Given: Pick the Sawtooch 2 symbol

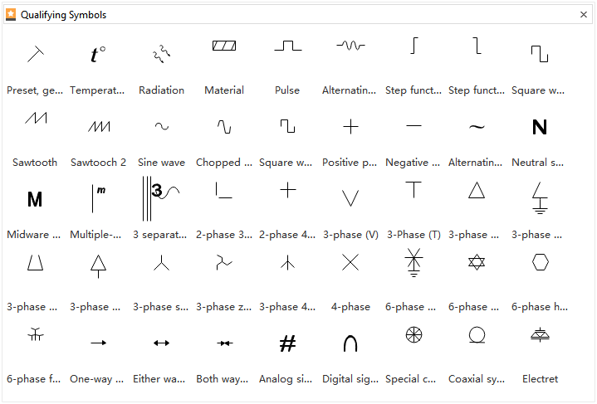Looking at the screenshot, I should pyautogui.click(x=99, y=126).
